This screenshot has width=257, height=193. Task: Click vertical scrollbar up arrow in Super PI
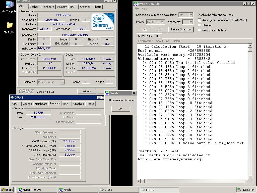coord(250,46)
